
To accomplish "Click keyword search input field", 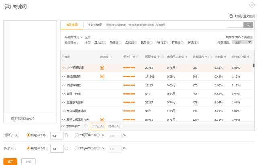I will (x=175, y=25).
